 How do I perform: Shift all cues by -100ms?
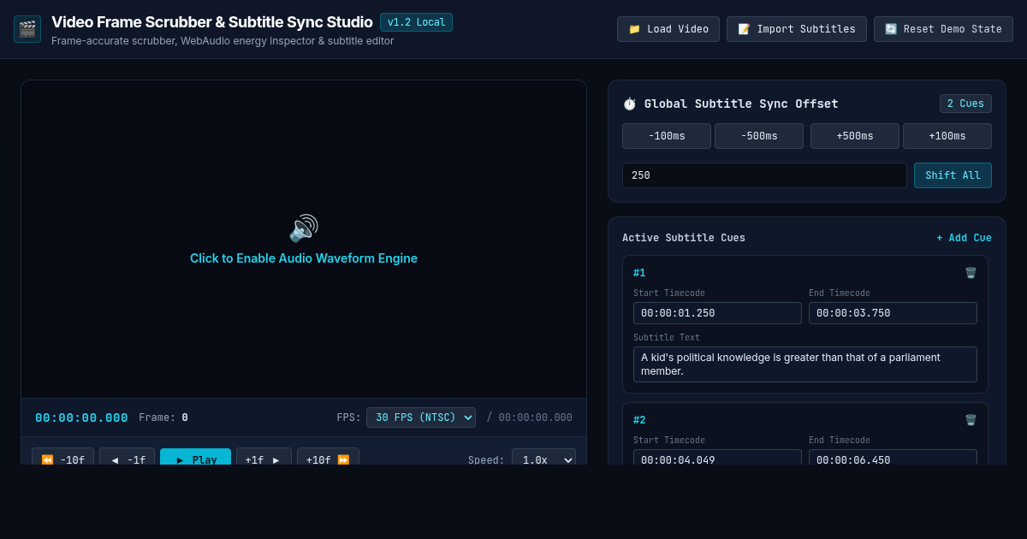(x=667, y=136)
